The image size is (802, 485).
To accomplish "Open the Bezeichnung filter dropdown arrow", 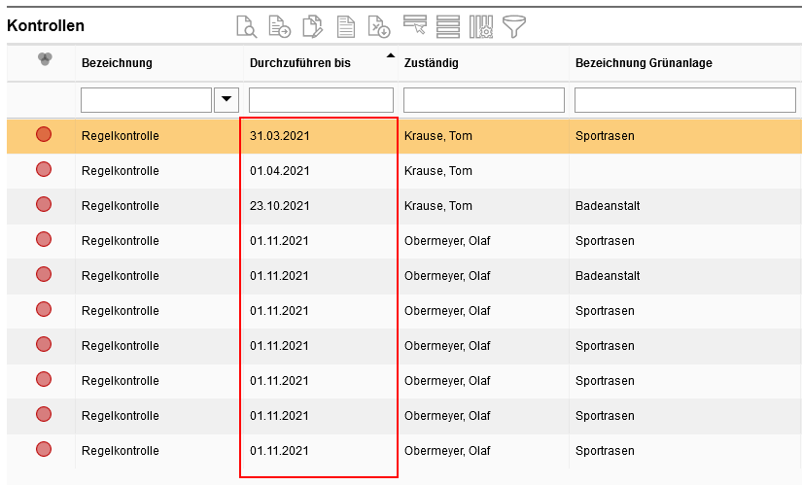I will tap(227, 100).
